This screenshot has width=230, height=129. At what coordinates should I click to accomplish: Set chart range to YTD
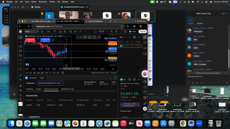click(x=47, y=73)
